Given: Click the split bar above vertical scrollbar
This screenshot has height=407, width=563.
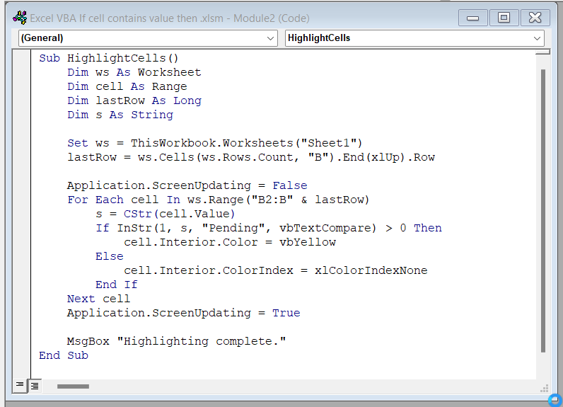Looking at the screenshot, I should coord(542,52).
